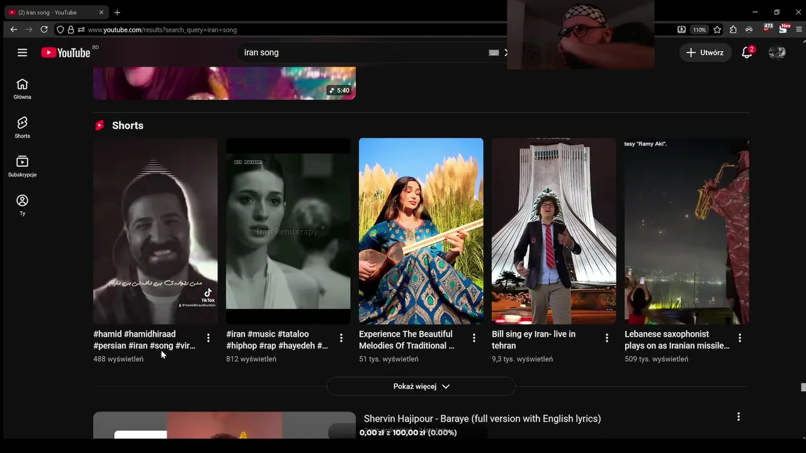The height and width of the screenshot is (453, 806).
Task: Select the 'iran song - YouTube' browser tab
Action: (x=57, y=12)
